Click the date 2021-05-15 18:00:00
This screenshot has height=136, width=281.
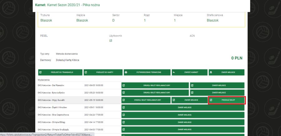click(x=94, y=100)
